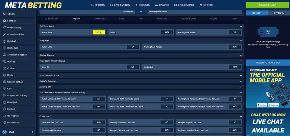Viewport: 290px width, 136px height.
Task: Select Nottingham Forest 7/2 full time odds
Action: 235,32
